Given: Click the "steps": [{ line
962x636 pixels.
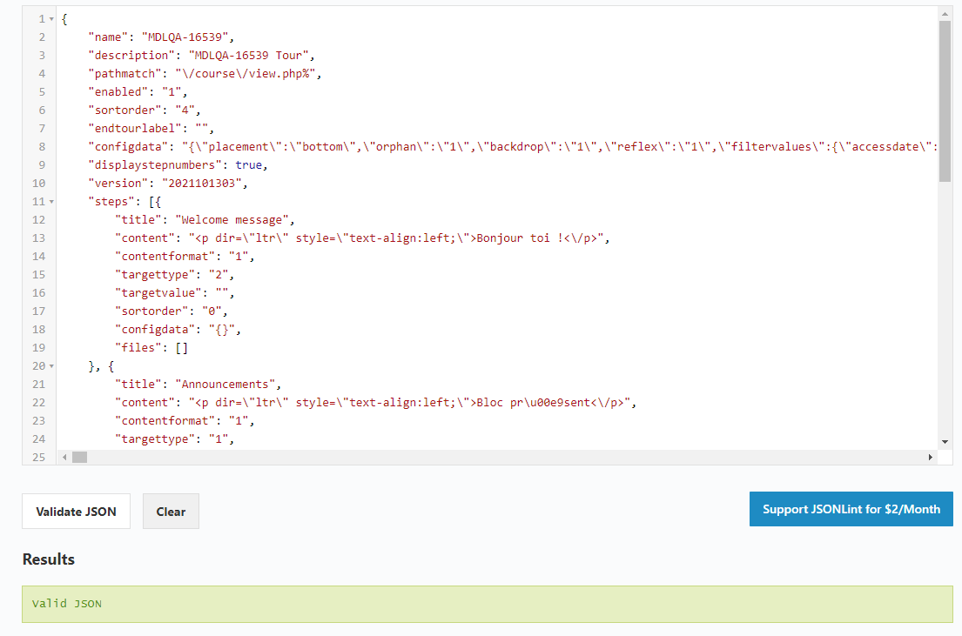Looking at the screenshot, I should pos(124,202).
